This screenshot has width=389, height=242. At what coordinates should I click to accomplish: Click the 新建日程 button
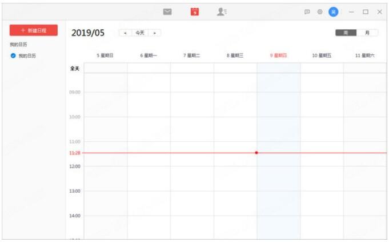[x=34, y=30]
